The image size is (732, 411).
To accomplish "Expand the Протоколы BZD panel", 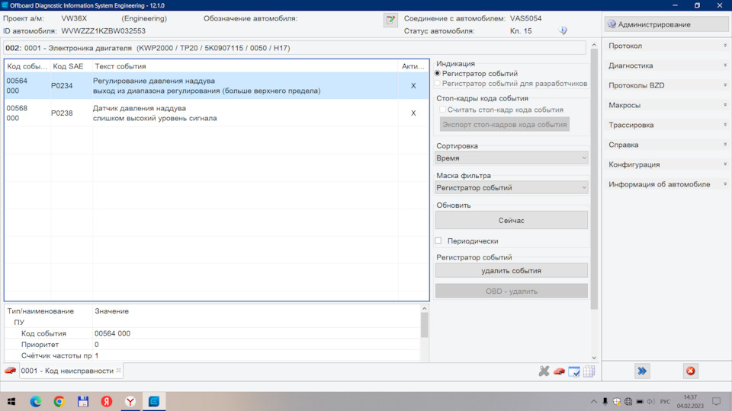I will coord(666,85).
